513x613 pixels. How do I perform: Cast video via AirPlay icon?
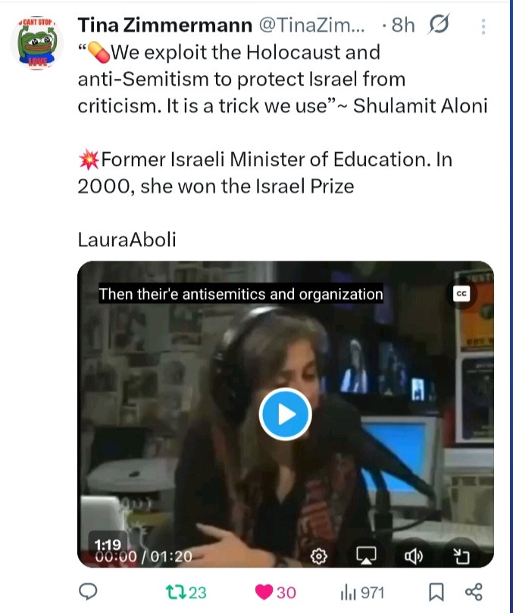(x=366, y=555)
